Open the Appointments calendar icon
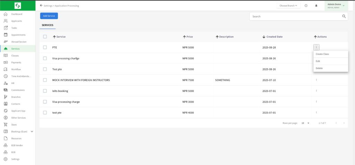 [x=6, y=35]
